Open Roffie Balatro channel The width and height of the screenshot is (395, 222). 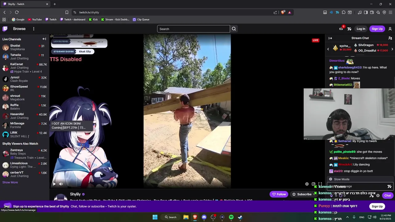pos(25,107)
